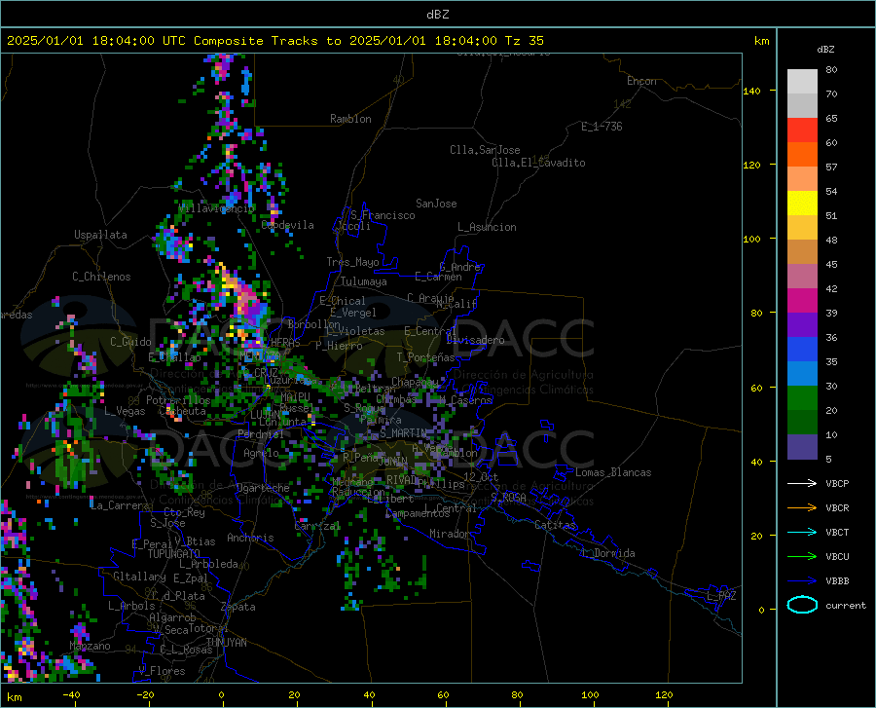876x708 pixels.
Task: Click the 'VBCR' legend label
Action: click(837, 508)
